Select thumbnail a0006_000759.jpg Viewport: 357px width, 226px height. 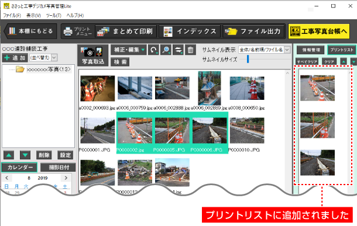coord(135,88)
